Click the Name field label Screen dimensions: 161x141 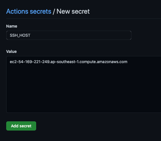pyautogui.click(x=12, y=26)
